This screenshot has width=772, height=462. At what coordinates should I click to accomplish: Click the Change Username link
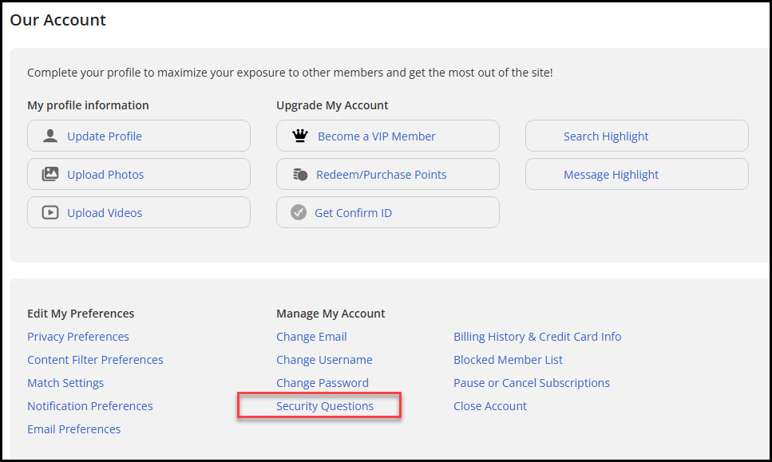[x=324, y=360]
